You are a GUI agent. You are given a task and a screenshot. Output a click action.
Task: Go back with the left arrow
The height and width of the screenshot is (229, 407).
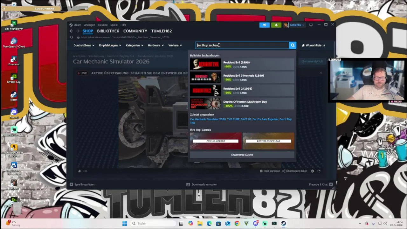[71, 31]
